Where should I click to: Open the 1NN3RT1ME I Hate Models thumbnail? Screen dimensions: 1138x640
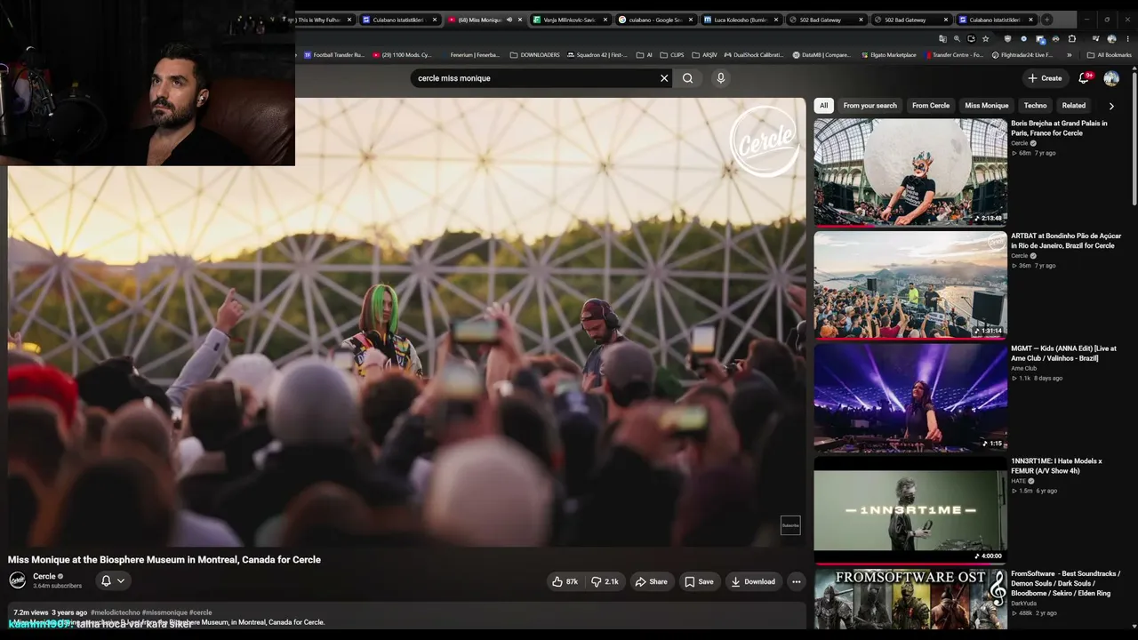point(910,510)
